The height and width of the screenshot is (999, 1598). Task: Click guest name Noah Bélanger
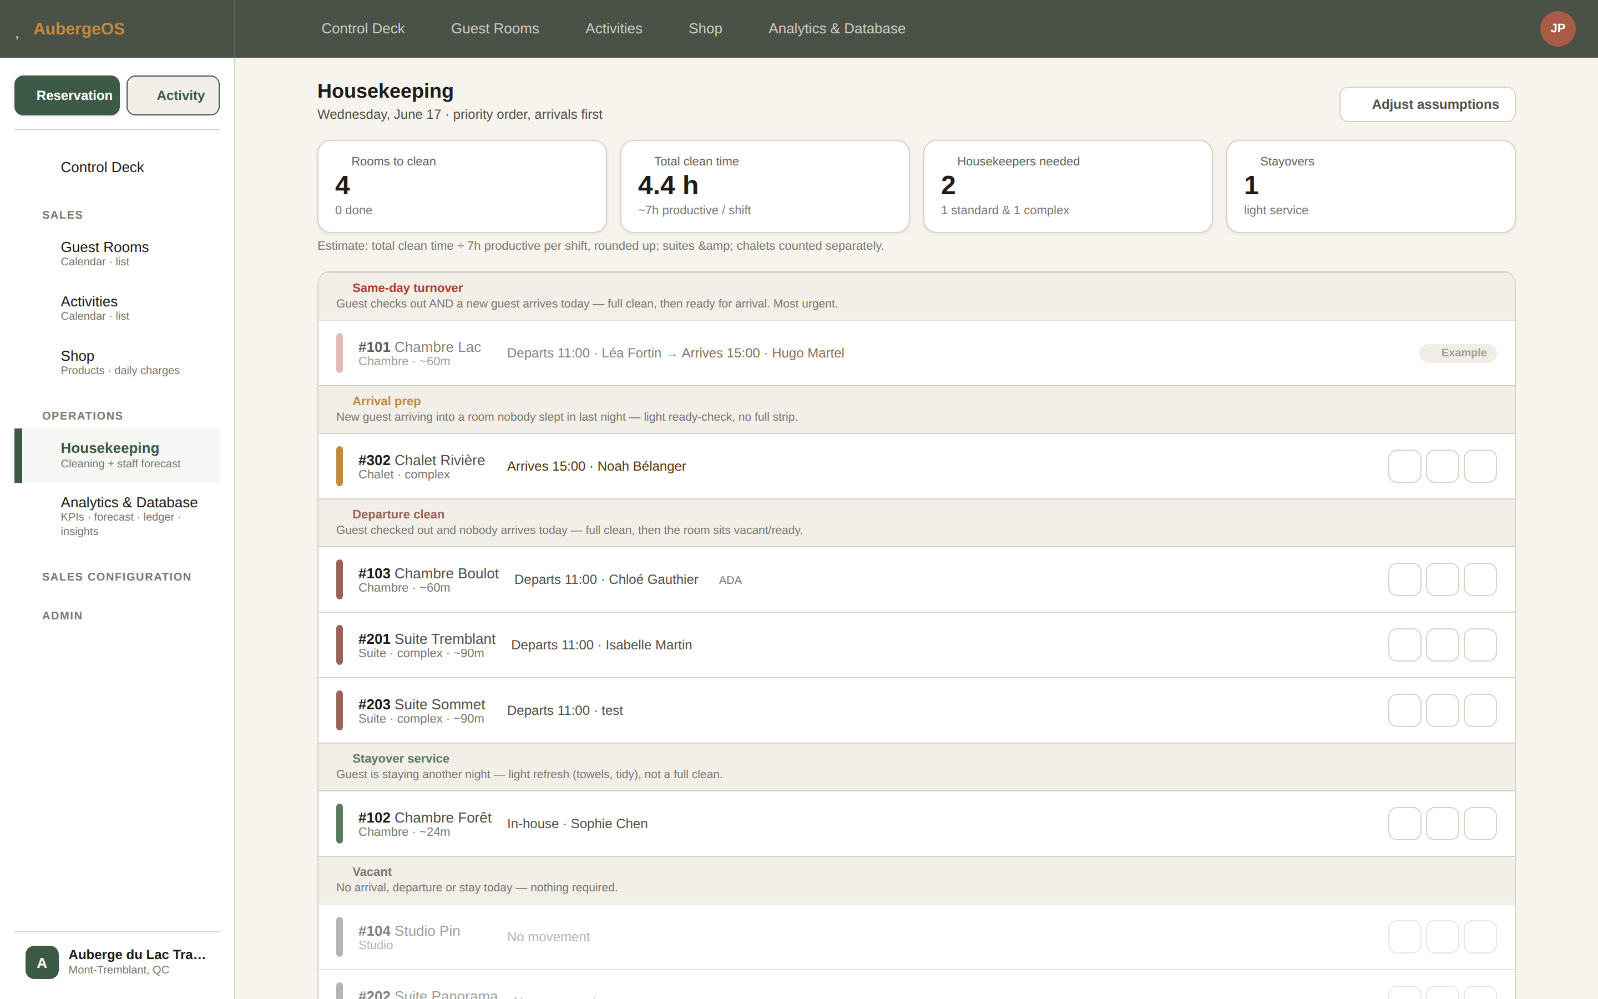tap(641, 466)
